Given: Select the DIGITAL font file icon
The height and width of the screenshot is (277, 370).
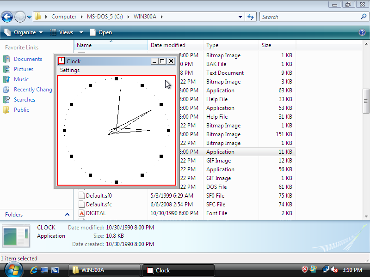Looking at the screenshot, I should coord(81,213).
